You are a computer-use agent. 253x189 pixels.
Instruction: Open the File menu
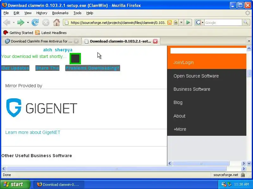click(x=6, y=13)
